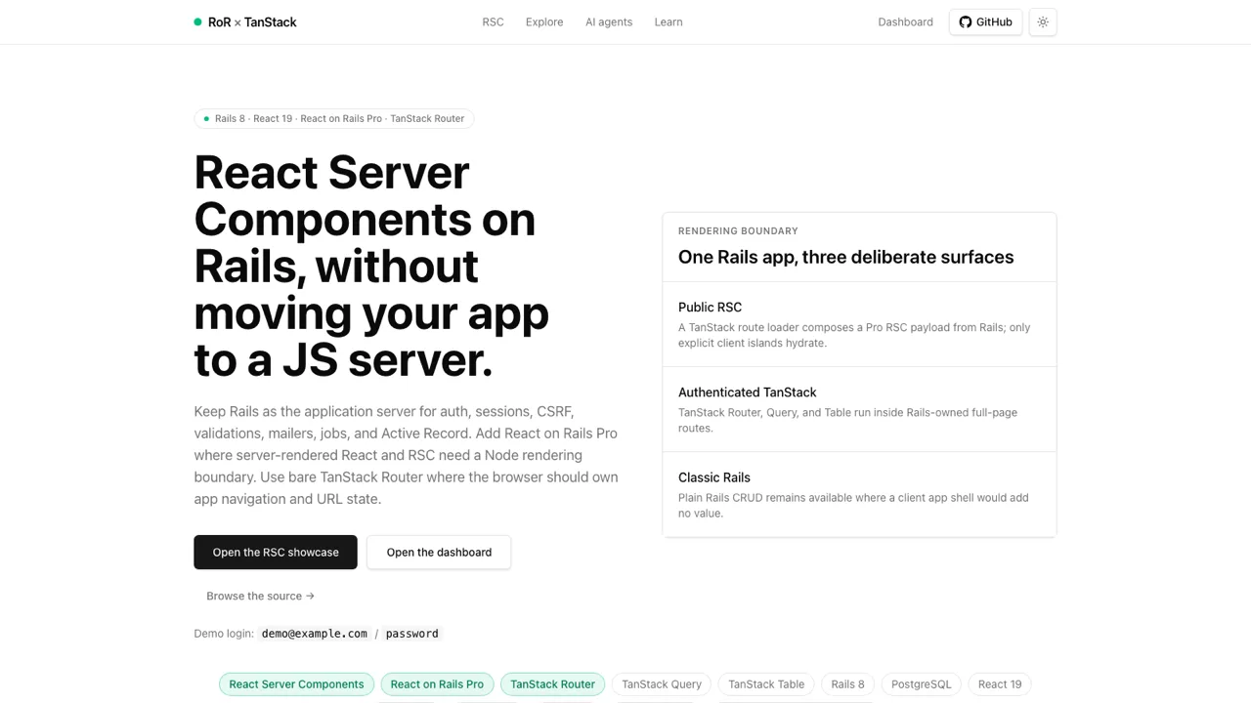
Task: Click the green dot logo beside RoR
Action: point(197,21)
